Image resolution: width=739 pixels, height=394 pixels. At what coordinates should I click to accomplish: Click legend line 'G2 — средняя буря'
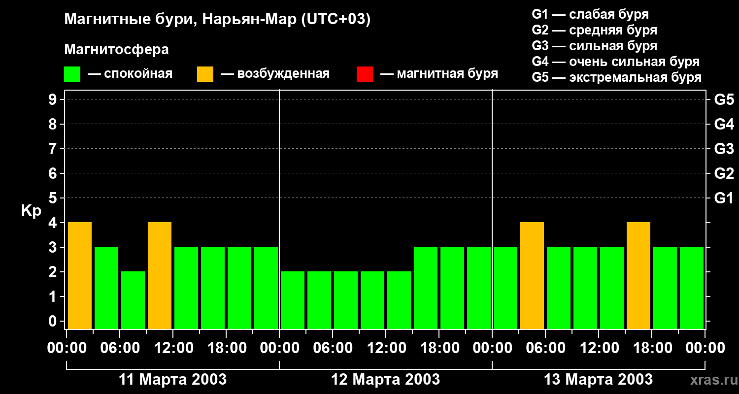(595, 30)
